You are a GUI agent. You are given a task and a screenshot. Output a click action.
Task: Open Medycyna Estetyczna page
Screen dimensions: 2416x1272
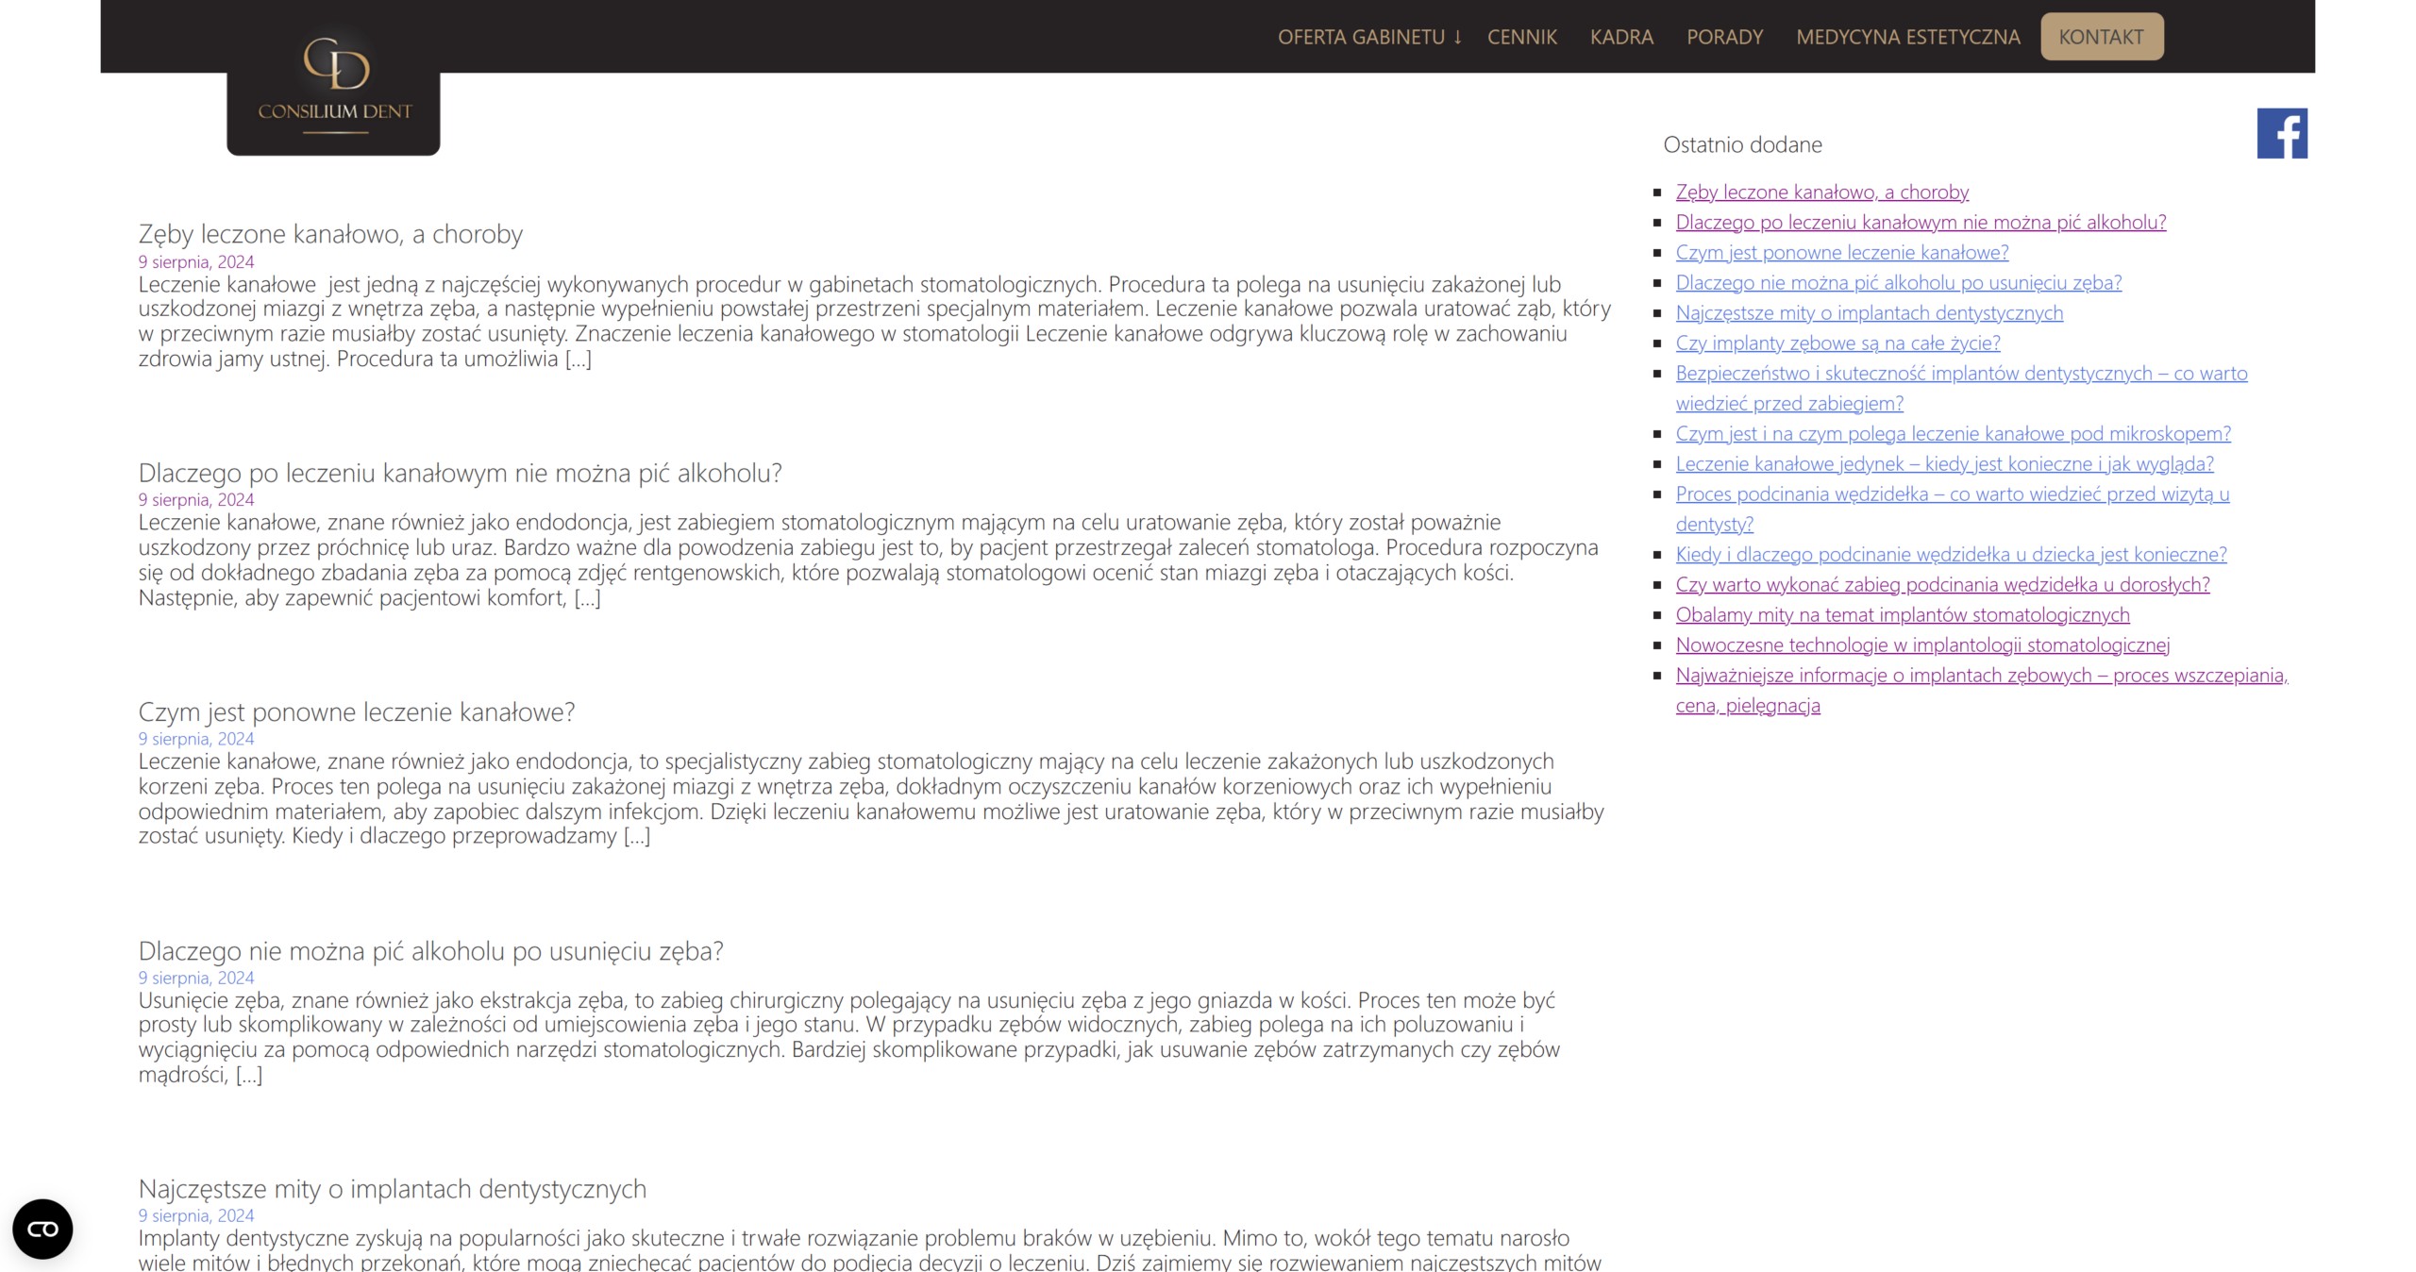[x=1907, y=37]
